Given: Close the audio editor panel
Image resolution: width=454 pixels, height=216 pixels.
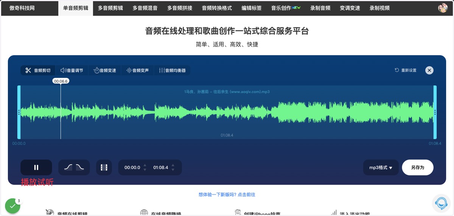Looking at the screenshot, I should (429, 70).
